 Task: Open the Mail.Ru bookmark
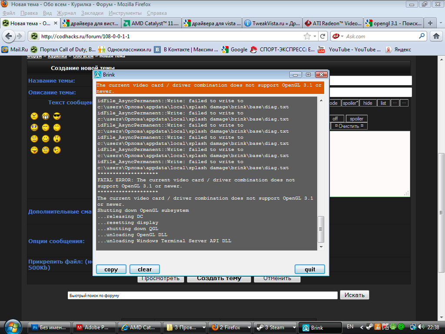pos(15,50)
